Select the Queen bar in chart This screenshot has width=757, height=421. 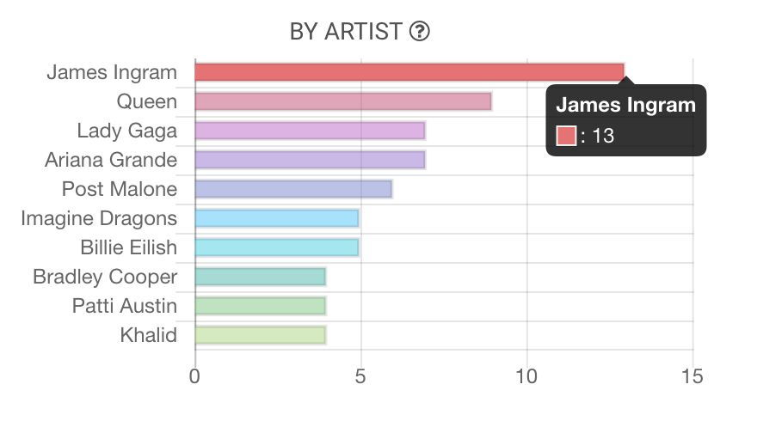click(x=342, y=101)
